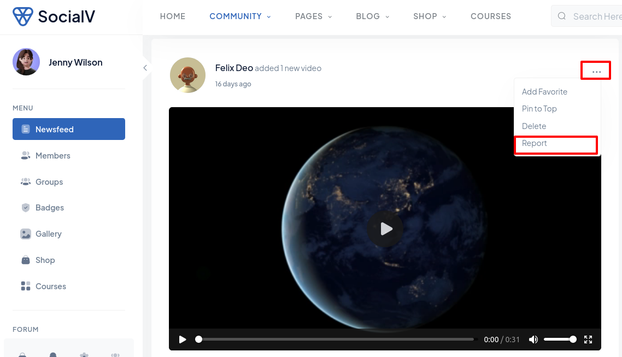The height and width of the screenshot is (357, 622).
Task: Click the 16 days ago timestamp
Action: tap(233, 84)
